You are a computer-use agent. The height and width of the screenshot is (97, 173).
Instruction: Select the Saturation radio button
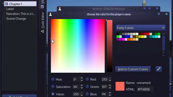pos(53,86)
